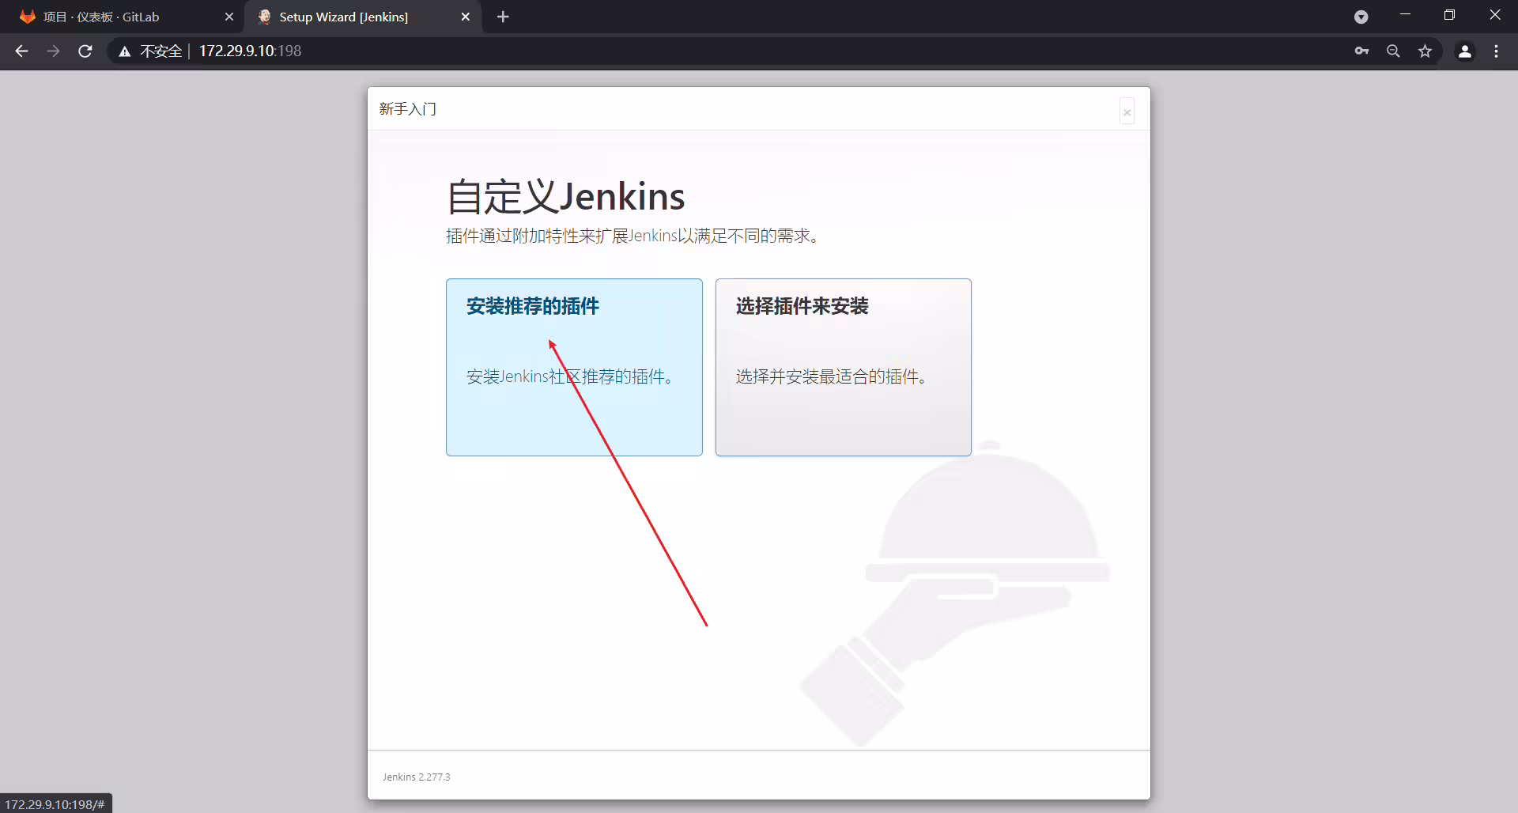Screen dimensions: 1518x813
Task: Bookmark this page with the star icon
Action: click(x=1425, y=51)
